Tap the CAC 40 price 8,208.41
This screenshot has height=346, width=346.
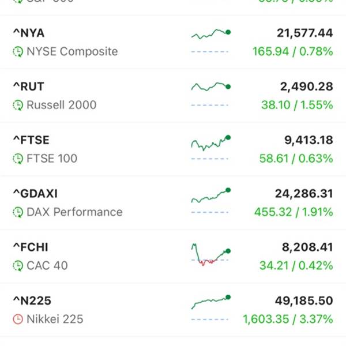pyautogui.click(x=307, y=247)
